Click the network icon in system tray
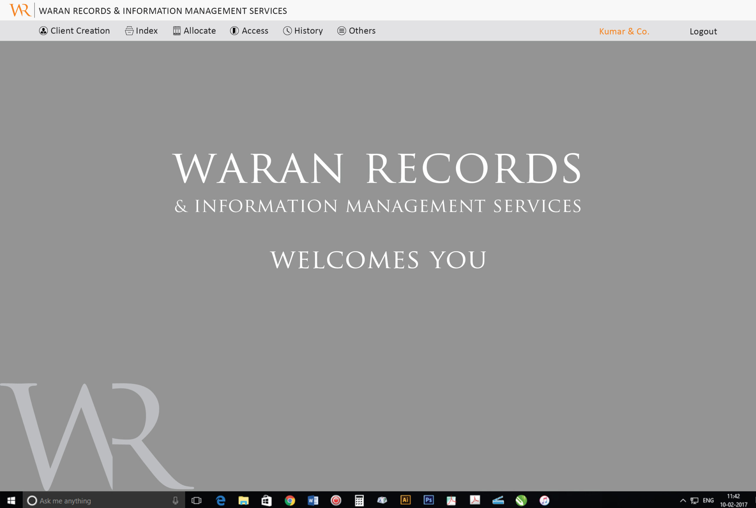The height and width of the screenshot is (508, 756). click(x=695, y=501)
